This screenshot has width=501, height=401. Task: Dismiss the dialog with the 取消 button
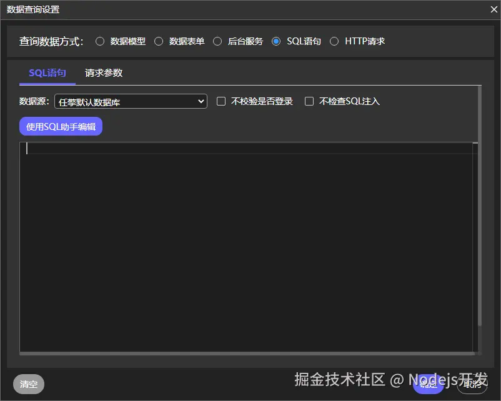click(472, 384)
